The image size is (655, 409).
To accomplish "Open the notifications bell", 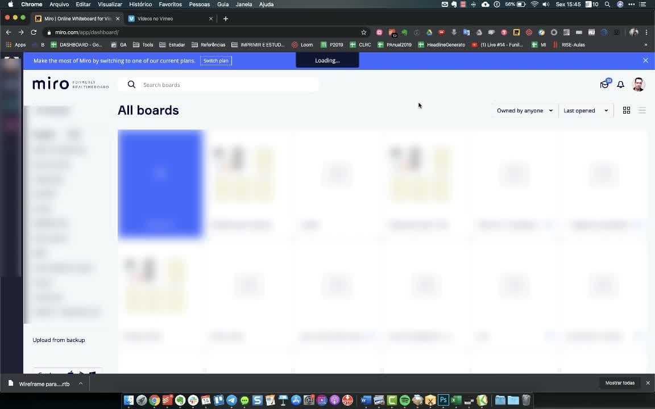I will 621,85.
